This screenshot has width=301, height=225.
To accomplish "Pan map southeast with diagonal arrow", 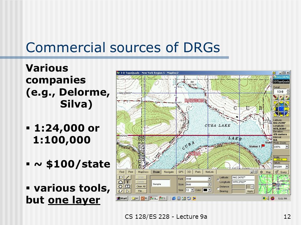I will point(287,114).
